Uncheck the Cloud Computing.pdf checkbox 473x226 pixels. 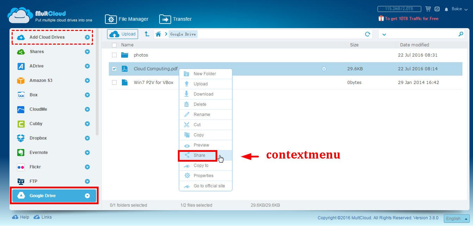point(114,69)
